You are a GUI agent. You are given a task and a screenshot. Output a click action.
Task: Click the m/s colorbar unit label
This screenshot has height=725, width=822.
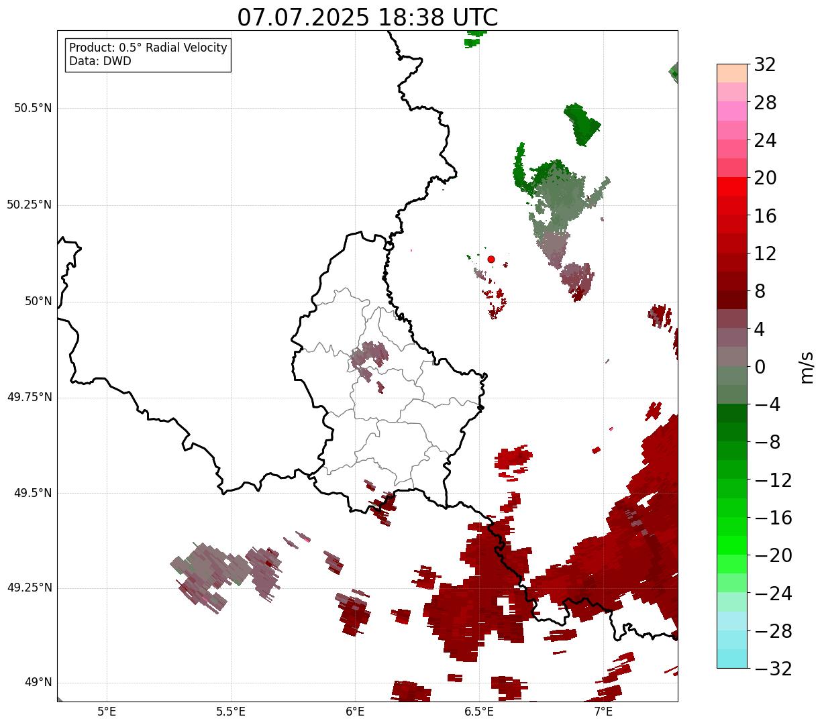(807, 366)
